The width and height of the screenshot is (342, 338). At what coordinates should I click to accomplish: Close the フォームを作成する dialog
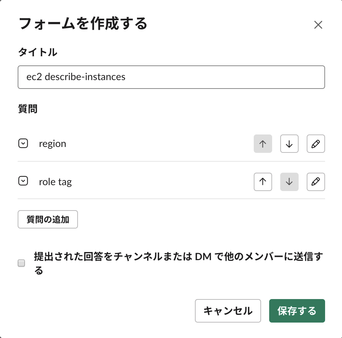pos(318,25)
